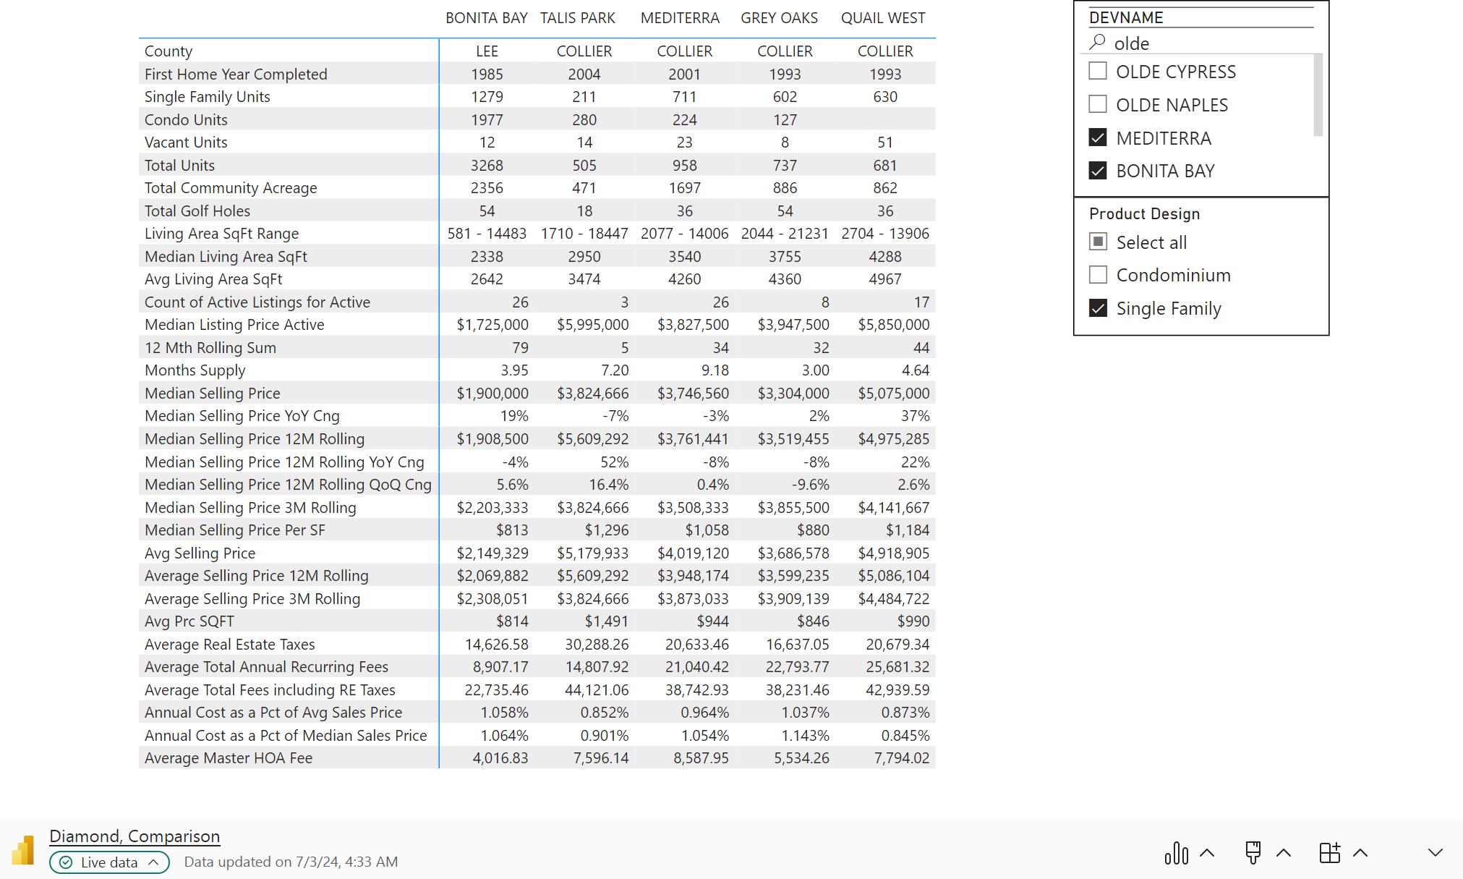Image resolution: width=1463 pixels, height=879 pixels.
Task: Select the MEDITERRA column header
Action: click(x=680, y=18)
